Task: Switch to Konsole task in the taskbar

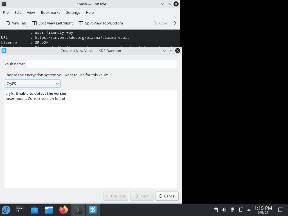Action: pos(78,210)
